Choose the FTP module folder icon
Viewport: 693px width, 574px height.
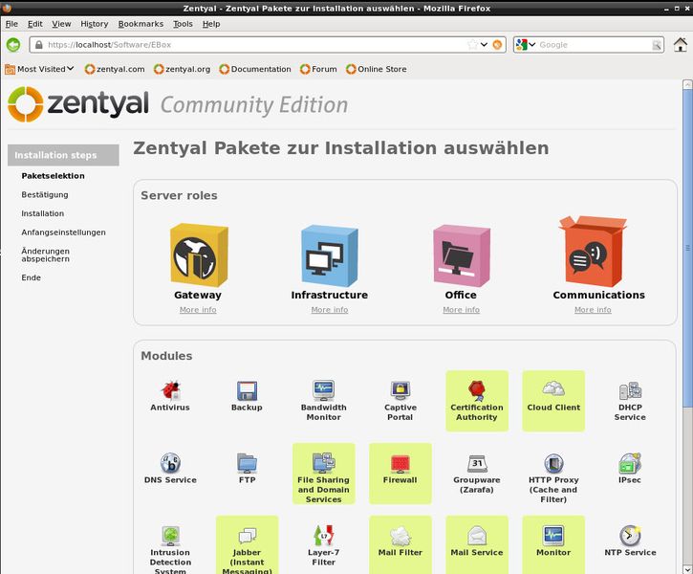[x=247, y=463]
